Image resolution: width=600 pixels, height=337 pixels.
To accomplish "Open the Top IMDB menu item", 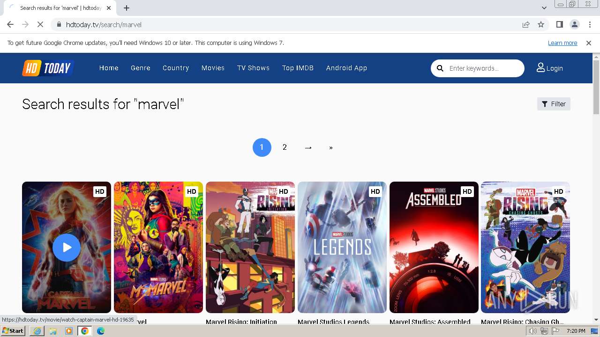I will pos(298,68).
